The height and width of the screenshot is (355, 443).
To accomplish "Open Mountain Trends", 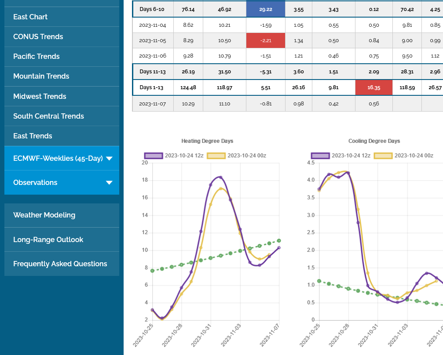I will point(41,76).
